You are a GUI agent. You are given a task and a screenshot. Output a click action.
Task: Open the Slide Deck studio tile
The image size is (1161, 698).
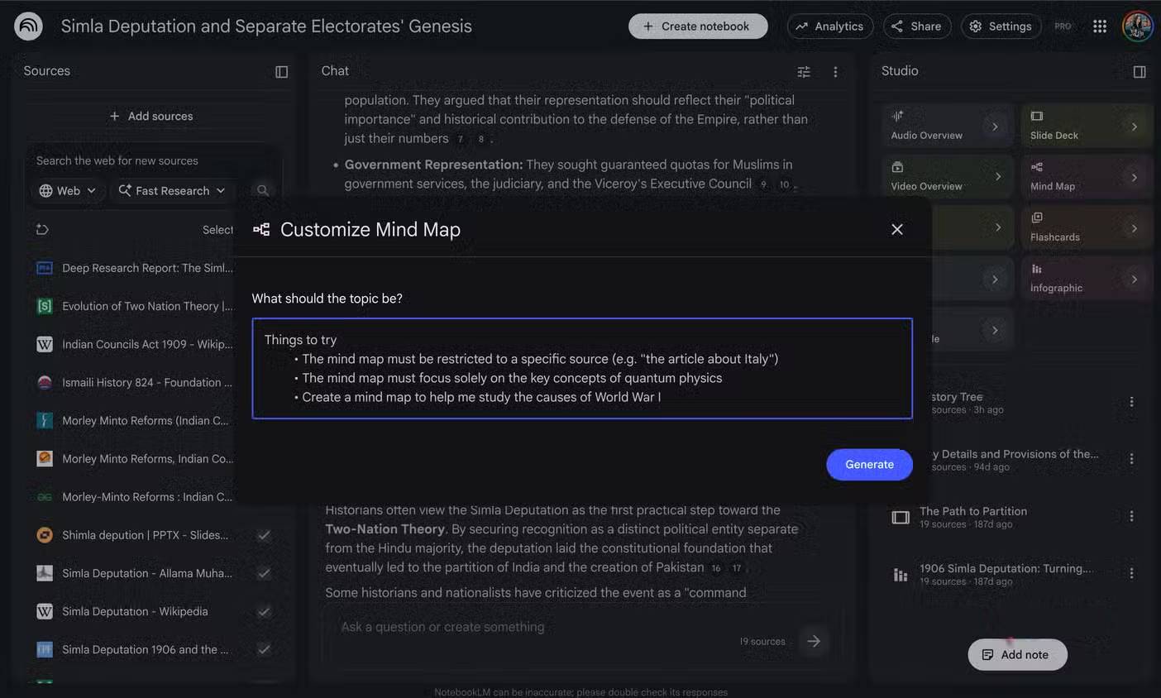click(1087, 127)
